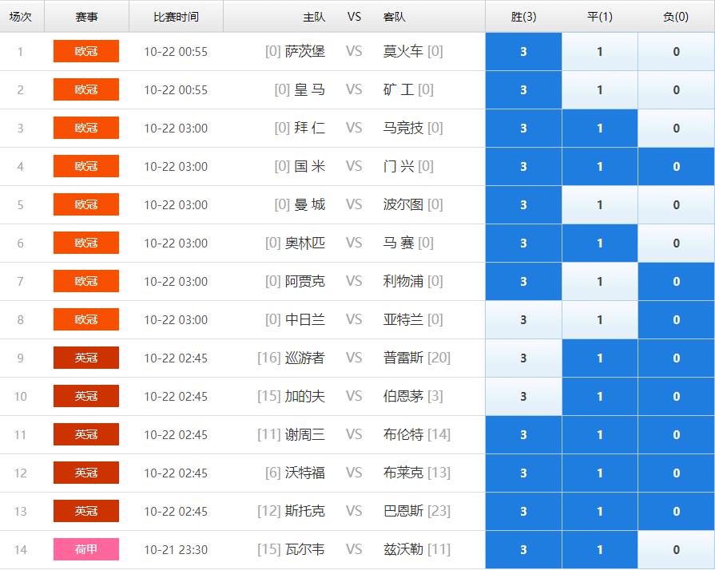Screen dimensions: 715x570
Task: Deselect loss (0) for 阿贾克 vs 利物浦
Action: click(676, 281)
